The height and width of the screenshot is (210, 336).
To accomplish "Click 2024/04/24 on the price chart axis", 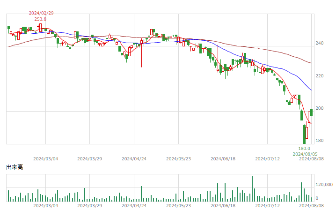I will pos(134,159).
